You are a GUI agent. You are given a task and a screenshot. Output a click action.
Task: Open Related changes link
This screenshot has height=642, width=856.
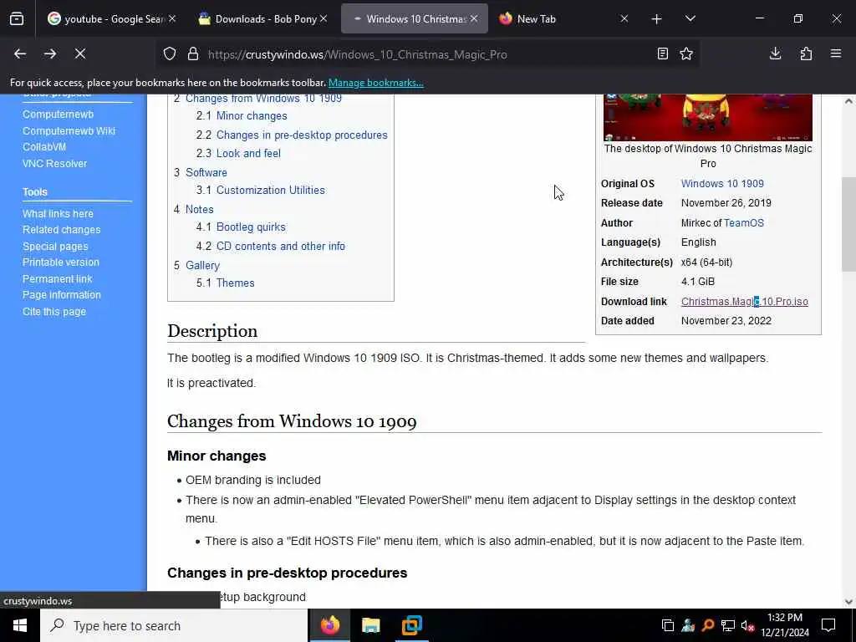61,230
